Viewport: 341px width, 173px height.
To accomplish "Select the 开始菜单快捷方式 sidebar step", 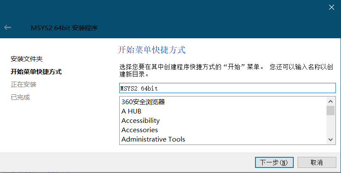I will (36, 72).
